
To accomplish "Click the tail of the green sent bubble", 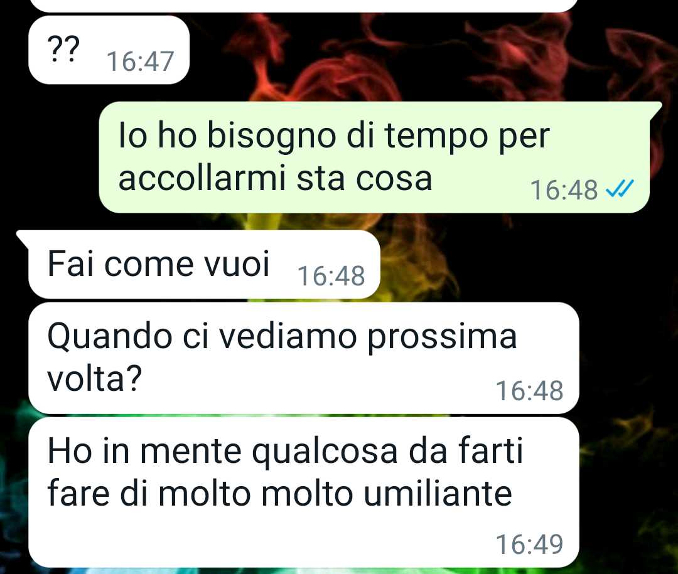I will (655, 109).
